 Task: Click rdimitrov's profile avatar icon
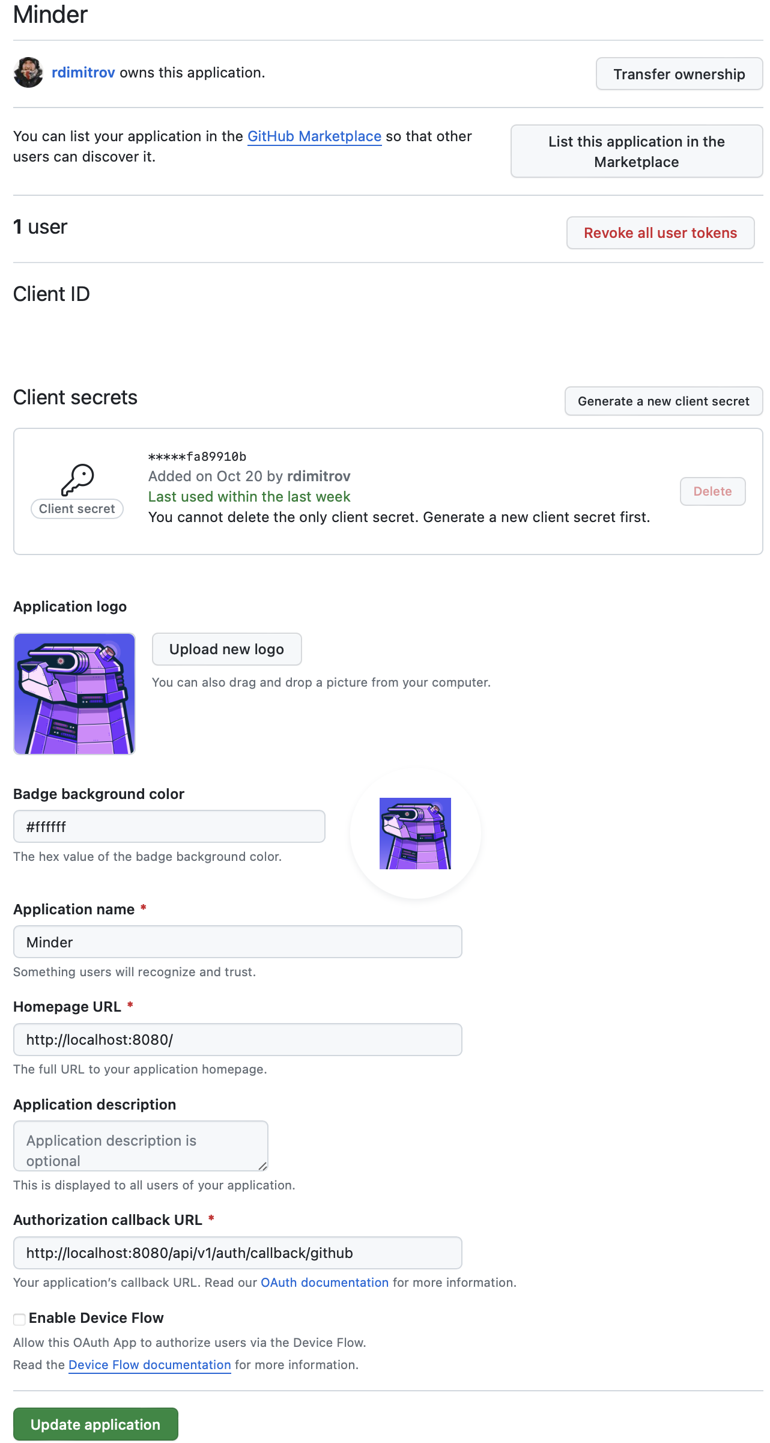tap(28, 73)
